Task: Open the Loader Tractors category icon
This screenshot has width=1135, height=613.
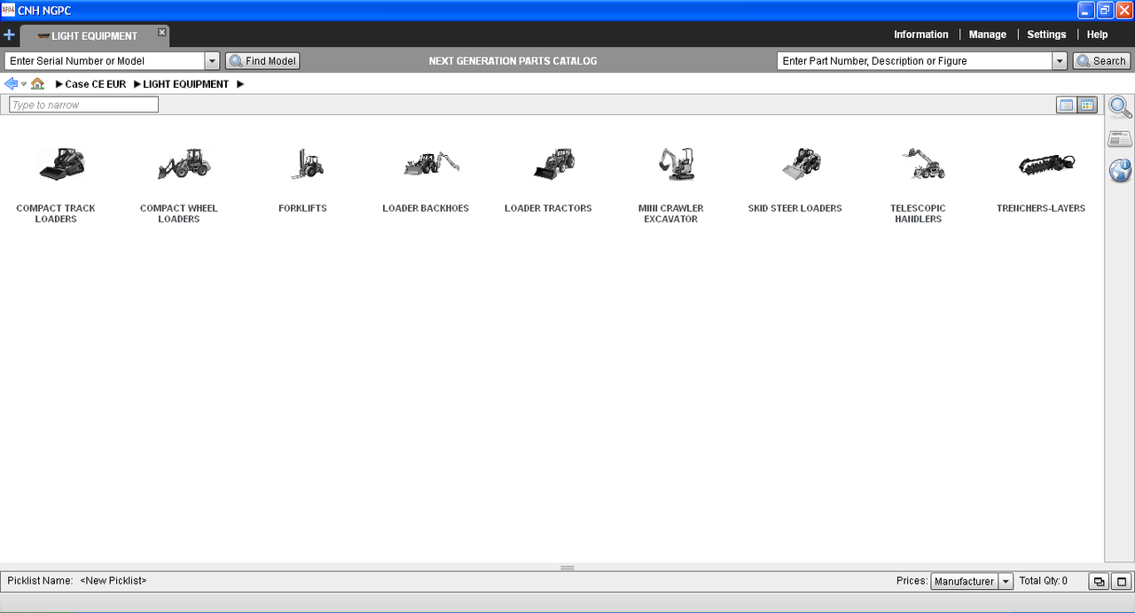Action: (554, 164)
